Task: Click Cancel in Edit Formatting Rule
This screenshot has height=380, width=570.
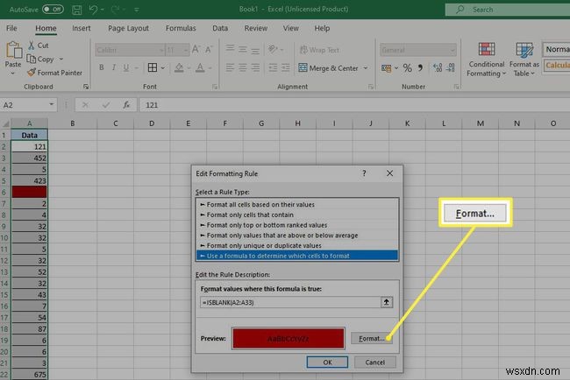Action: pos(375,362)
